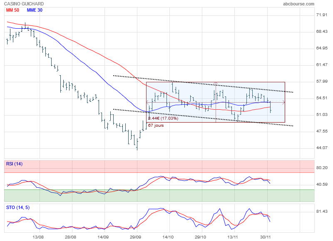Click the 14/09 date on the time axis
This screenshot has height=241, width=333.
(103, 237)
